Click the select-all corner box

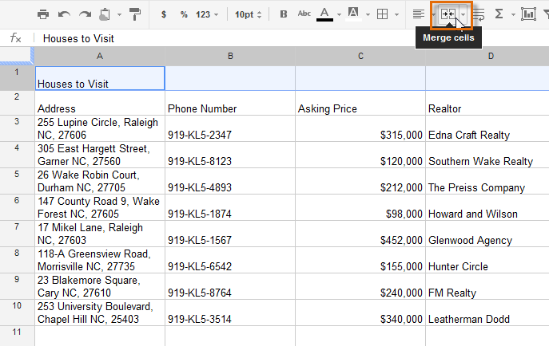[x=17, y=56]
